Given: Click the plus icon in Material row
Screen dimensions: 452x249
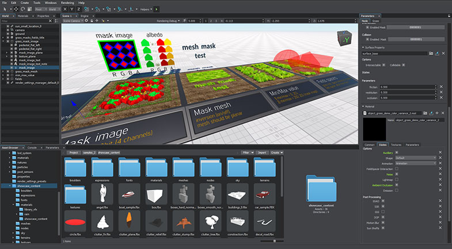Looking at the screenshot, I should point(437,113).
